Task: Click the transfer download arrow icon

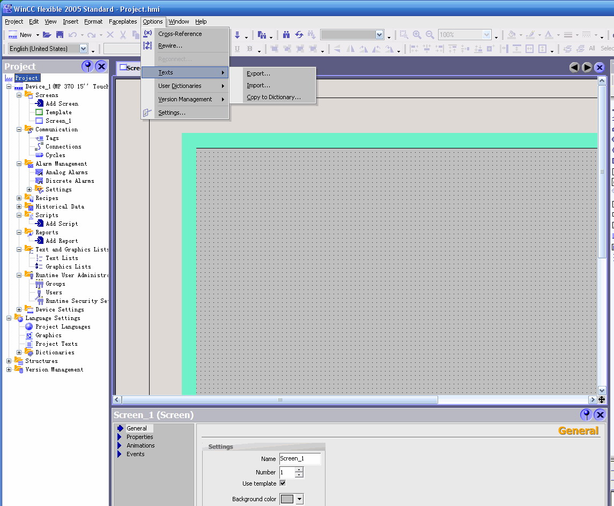Action: click(x=238, y=35)
